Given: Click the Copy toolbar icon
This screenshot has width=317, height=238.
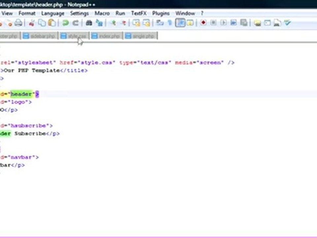Looking at the screenshot, I should (42, 23).
